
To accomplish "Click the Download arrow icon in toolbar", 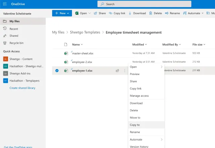I will pos(130,13).
